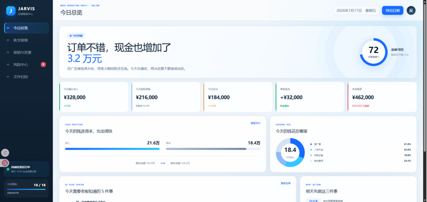Click the red floating round icon at sidebar edge
427x202 pixels.
pyautogui.click(x=5, y=163)
